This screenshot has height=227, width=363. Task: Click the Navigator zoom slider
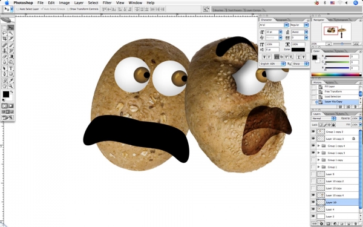point(342,44)
